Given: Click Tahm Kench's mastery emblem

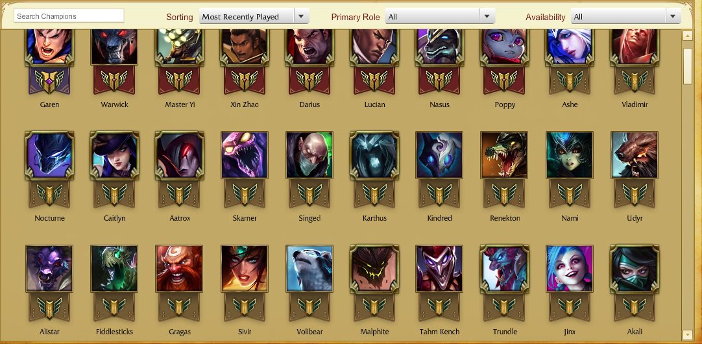Looking at the screenshot, I should click(439, 306).
